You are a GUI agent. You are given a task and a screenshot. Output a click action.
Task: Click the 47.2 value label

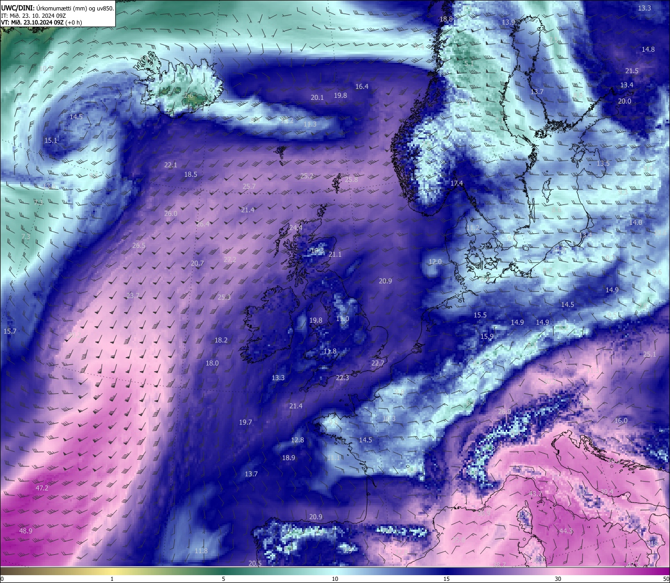click(42, 488)
